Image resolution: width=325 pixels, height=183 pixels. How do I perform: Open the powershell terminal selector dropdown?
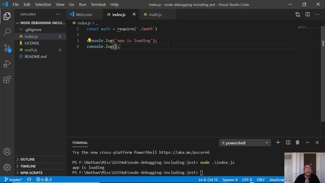(x=245, y=143)
